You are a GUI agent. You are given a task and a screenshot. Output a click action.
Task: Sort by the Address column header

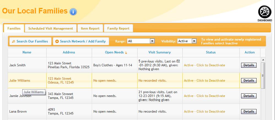(x=69, y=52)
